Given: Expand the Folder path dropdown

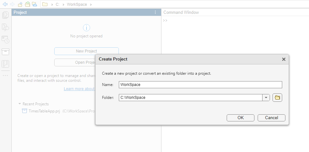Looking at the screenshot, I should tap(266, 98).
